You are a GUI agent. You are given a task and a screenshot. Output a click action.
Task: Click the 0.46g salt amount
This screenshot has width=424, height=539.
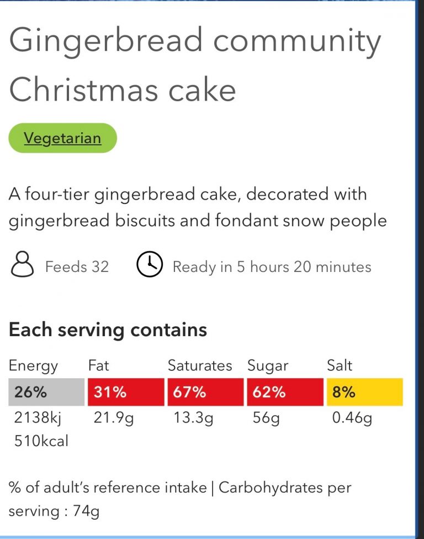click(352, 418)
